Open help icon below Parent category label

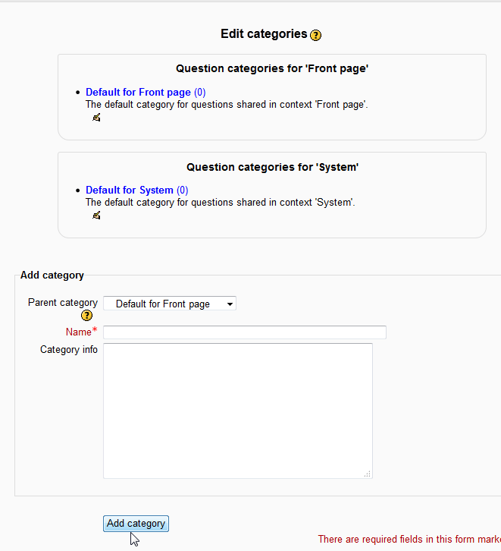tap(86, 315)
